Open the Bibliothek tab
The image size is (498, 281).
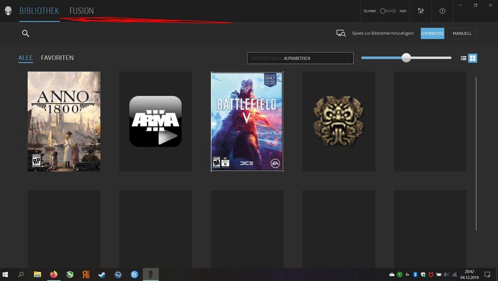pyautogui.click(x=39, y=11)
